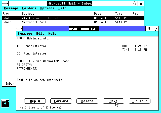Click the up-arrow zoom button of Microsoft Mail window
The width and height of the screenshot is (161, 113).
coord(141,3)
